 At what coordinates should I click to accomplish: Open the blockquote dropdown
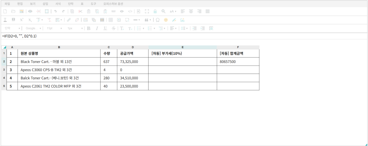pyautogui.click(x=148, y=20)
